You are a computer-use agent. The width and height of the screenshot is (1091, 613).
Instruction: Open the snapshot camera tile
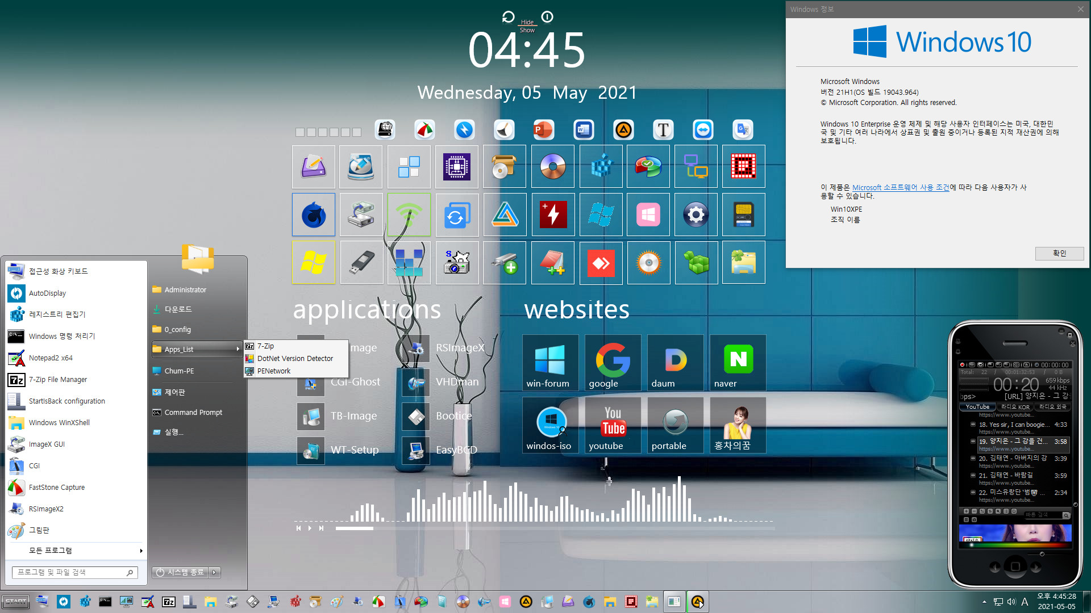coord(457,263)
